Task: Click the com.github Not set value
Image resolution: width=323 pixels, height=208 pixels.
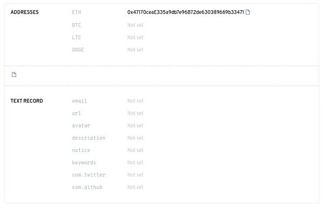Action: (x=135, y=187)
